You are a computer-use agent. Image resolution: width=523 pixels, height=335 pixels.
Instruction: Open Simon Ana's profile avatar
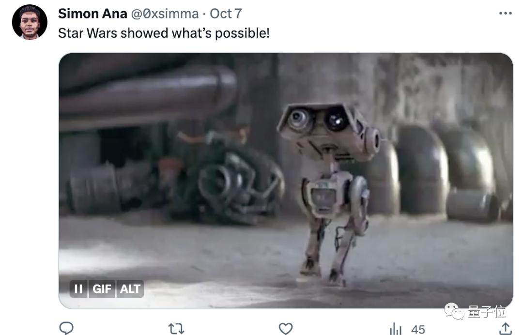30,22
